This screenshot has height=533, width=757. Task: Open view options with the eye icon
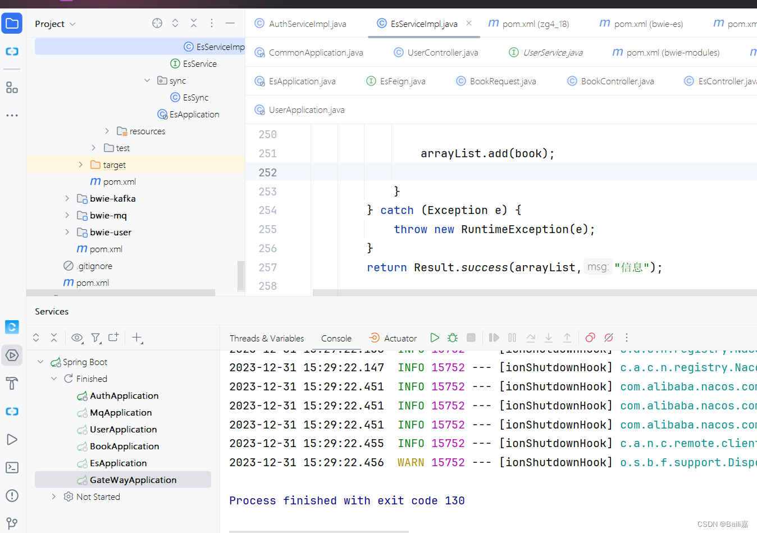77,338
